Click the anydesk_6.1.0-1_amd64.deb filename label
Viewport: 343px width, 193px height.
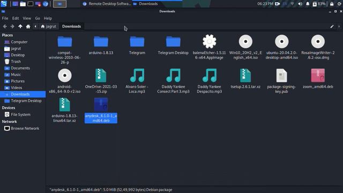101,118
